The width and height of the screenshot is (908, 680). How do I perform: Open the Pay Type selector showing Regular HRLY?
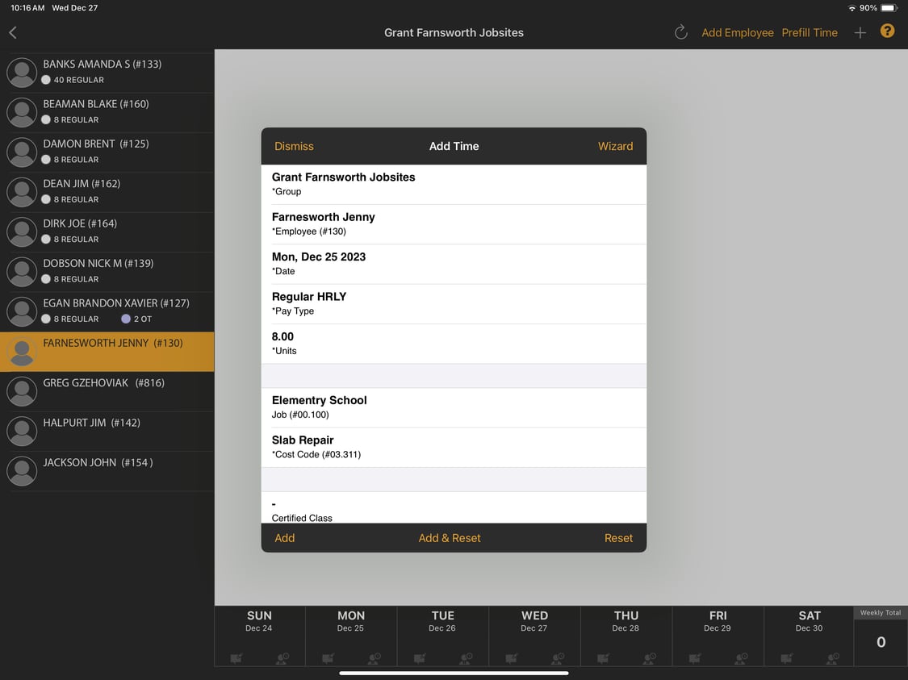pyautogui.click(x=454, y=302)
